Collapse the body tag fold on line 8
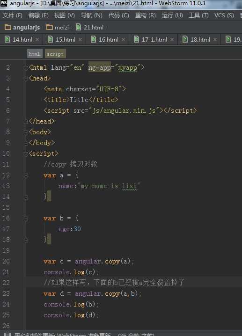242x336 pixels. [26, 132]
